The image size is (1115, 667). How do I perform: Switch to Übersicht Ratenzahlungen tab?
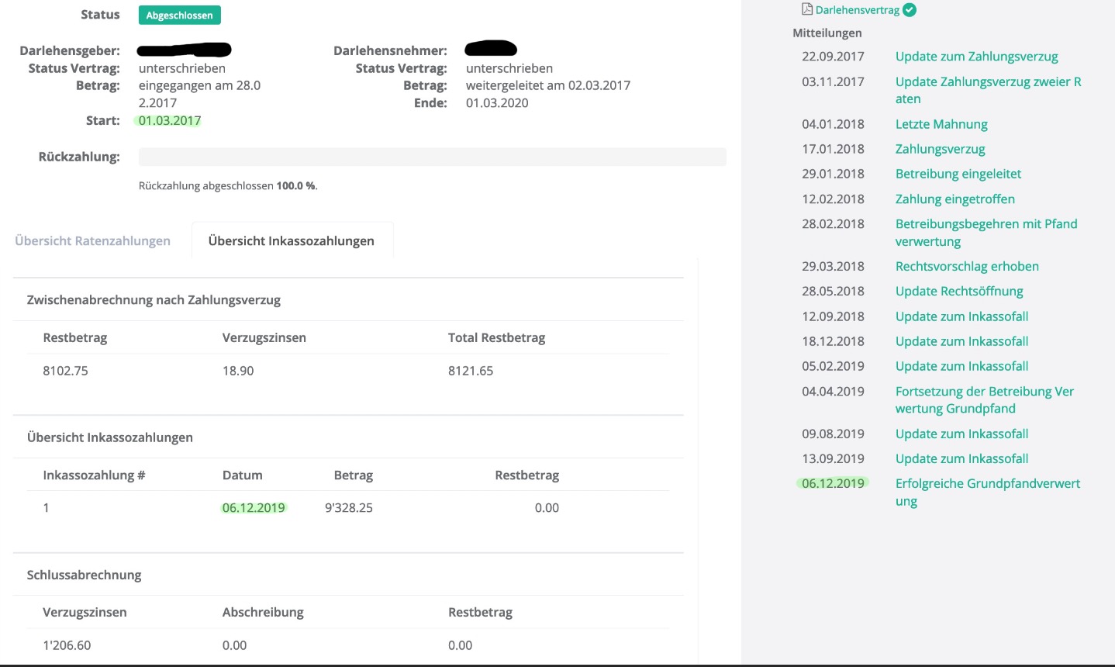click(92, 240)
